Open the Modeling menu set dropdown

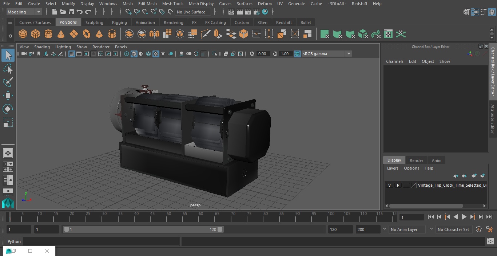24,12
